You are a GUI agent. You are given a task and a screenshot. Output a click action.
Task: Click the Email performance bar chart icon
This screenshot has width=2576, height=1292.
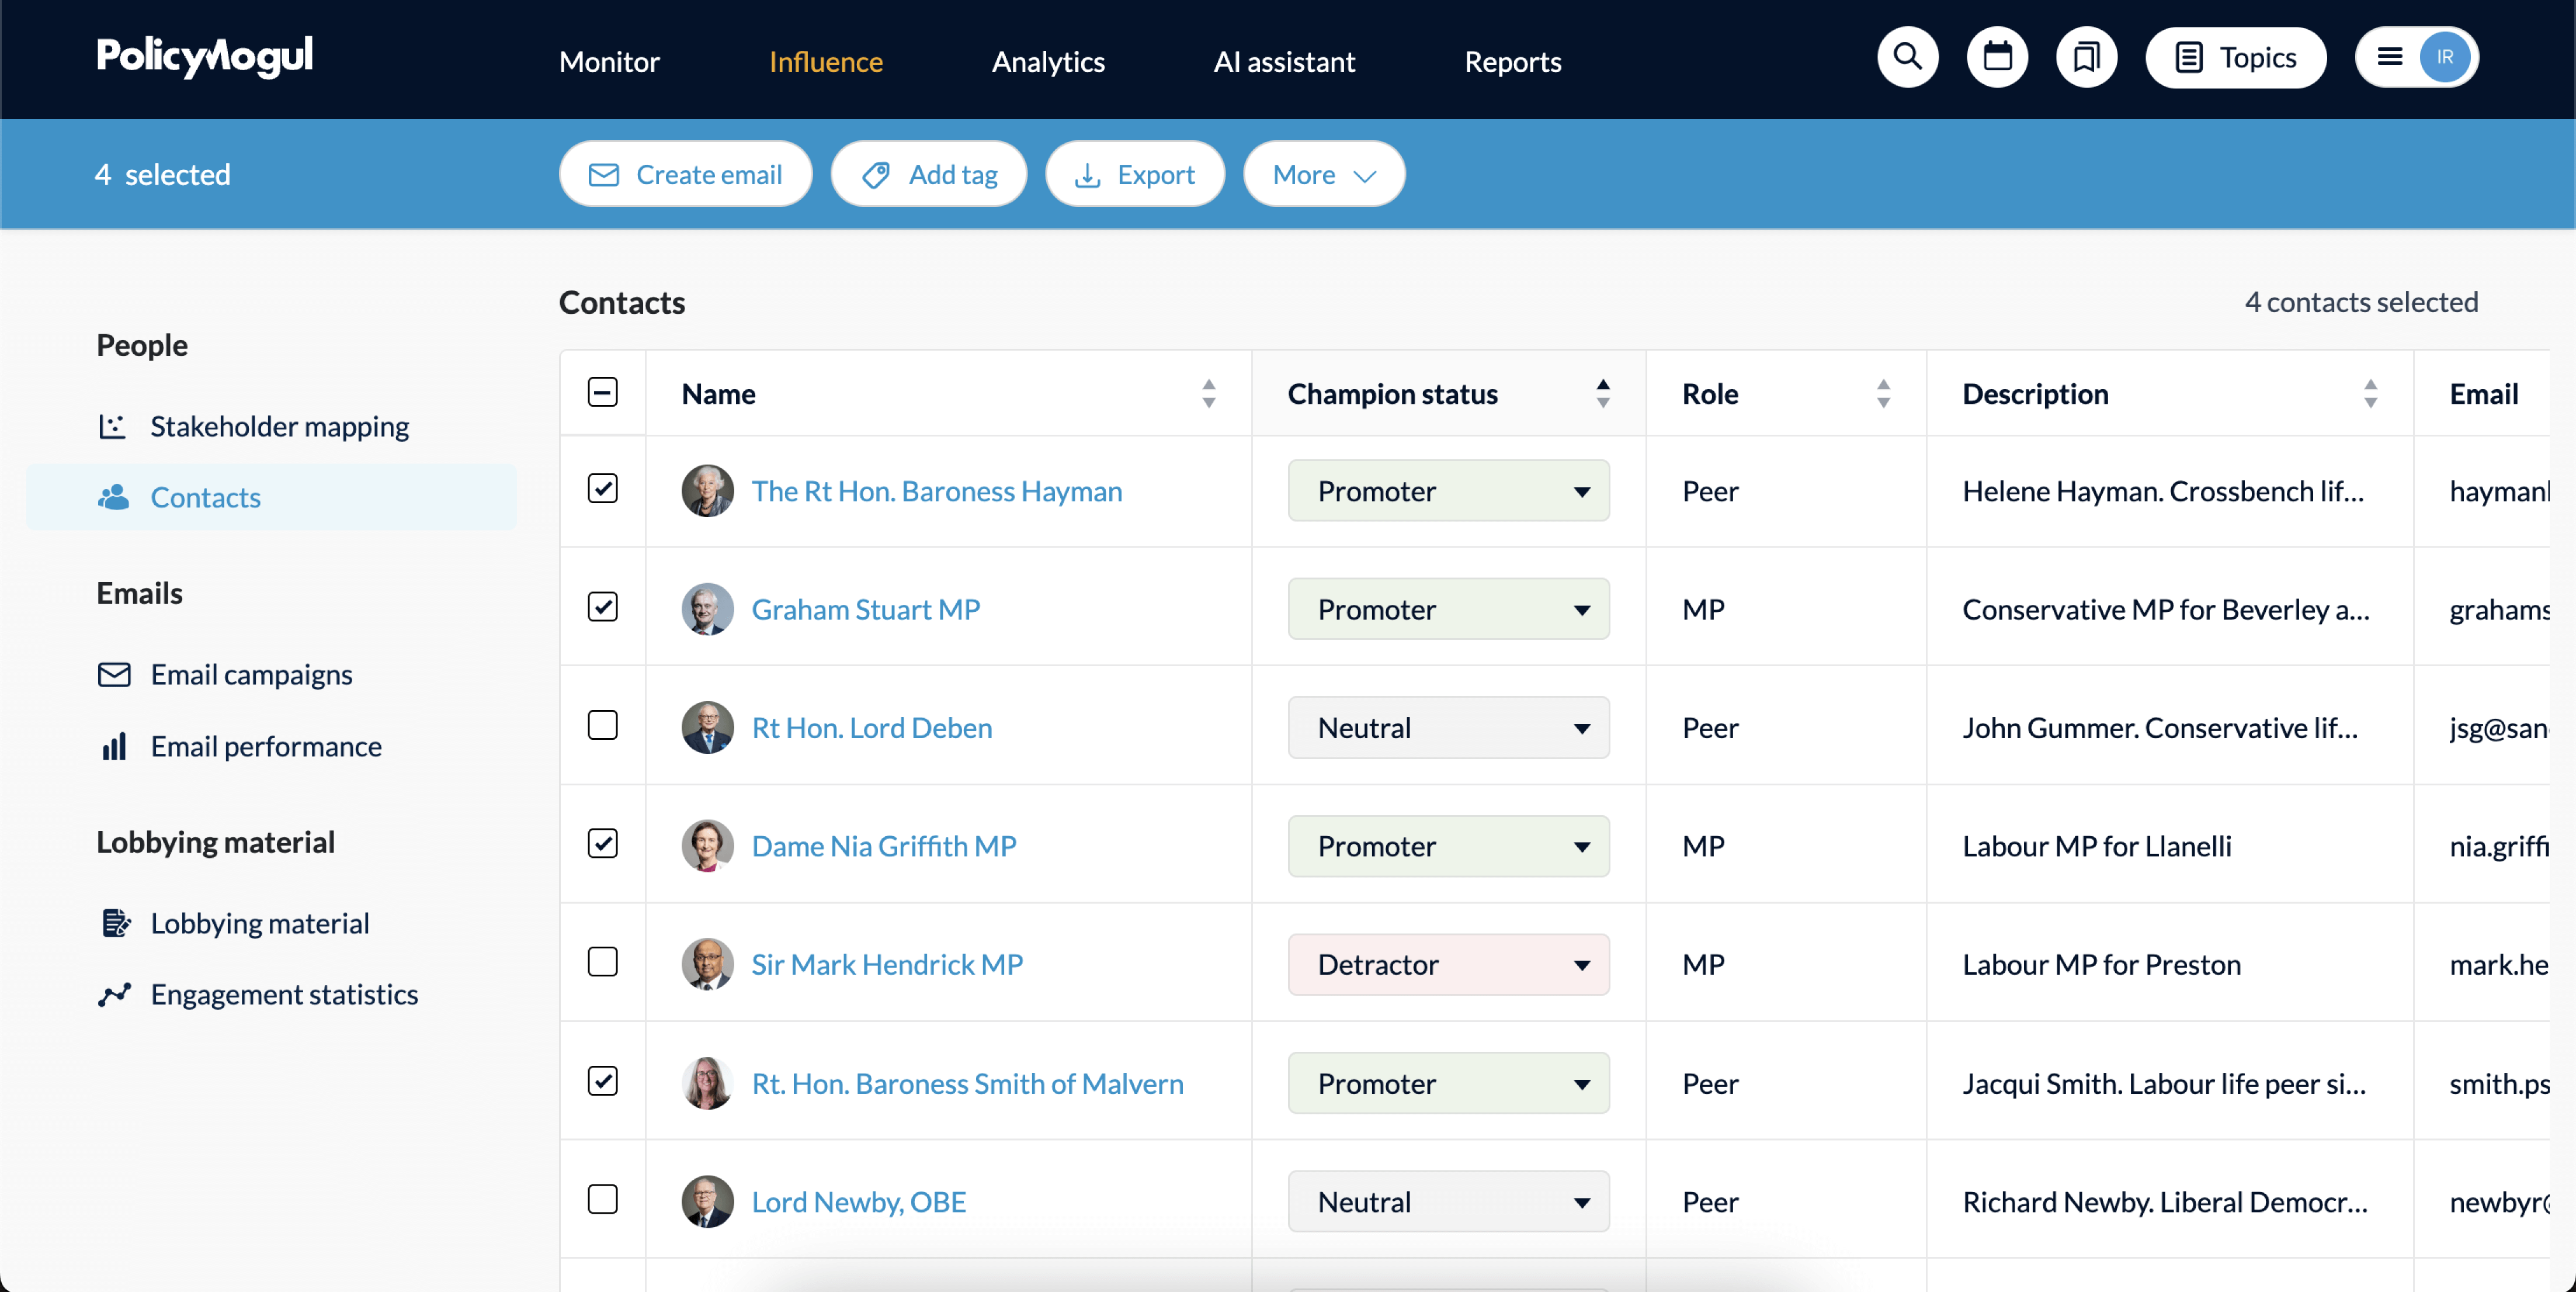coord(114,747)
